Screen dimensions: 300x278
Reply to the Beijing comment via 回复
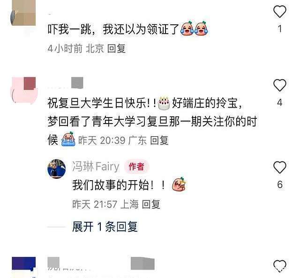[116, 49]
